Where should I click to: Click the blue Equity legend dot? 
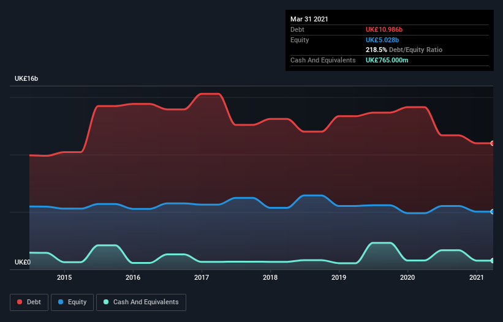tap(61, 302)
